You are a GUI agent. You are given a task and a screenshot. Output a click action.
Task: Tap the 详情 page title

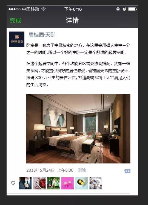coord(72,20)
